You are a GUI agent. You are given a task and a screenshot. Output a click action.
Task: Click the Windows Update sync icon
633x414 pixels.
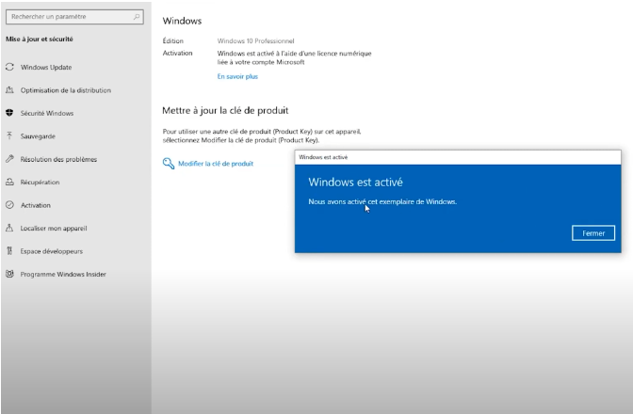pos(9,67)
